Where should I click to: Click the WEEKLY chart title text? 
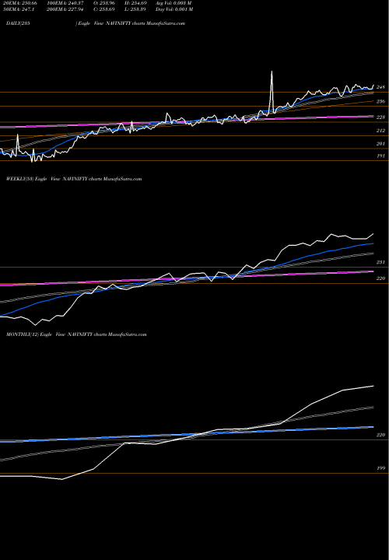[74, 179]
